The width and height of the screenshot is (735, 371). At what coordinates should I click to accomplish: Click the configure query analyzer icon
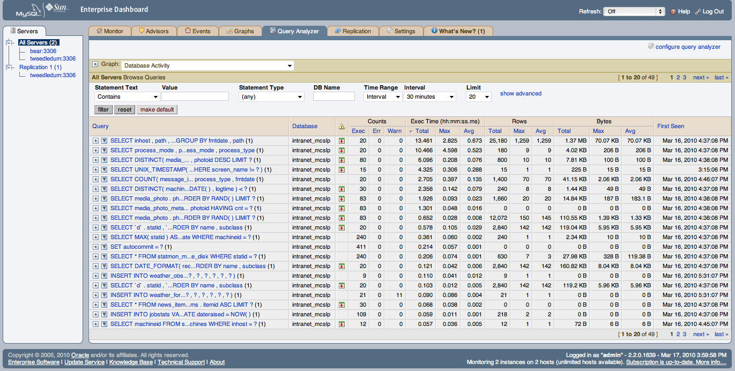651,47
